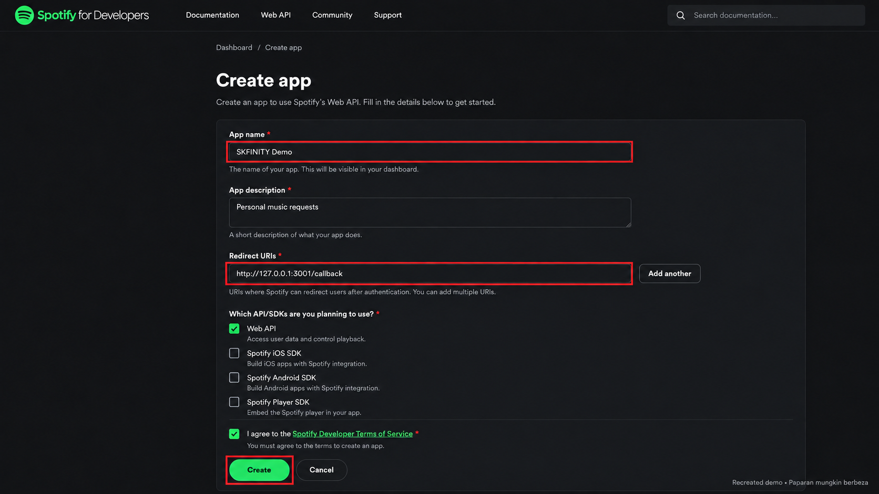Click 'Which API/SDKs are you planning to use?' label
Screen dimensions: 879x494
pyautogui.click(x=301, y=314)
